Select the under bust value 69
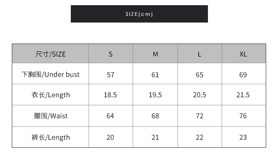This screenshot has height=157, width=278. [243, 75]
